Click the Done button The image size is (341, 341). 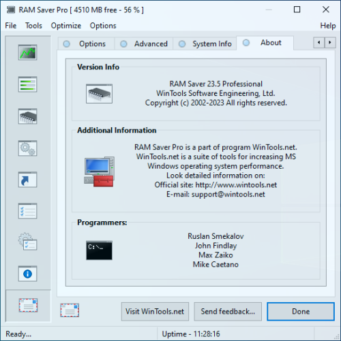click(301, 312)
